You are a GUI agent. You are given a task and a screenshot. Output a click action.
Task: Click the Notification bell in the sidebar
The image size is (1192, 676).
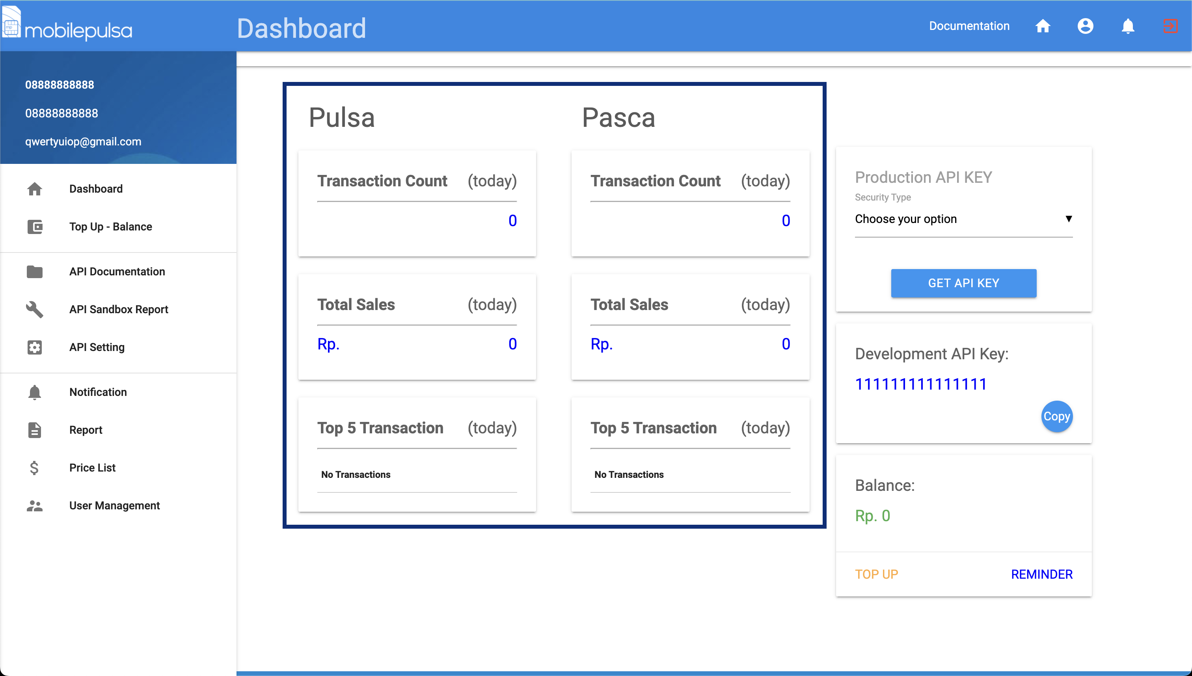35,392
